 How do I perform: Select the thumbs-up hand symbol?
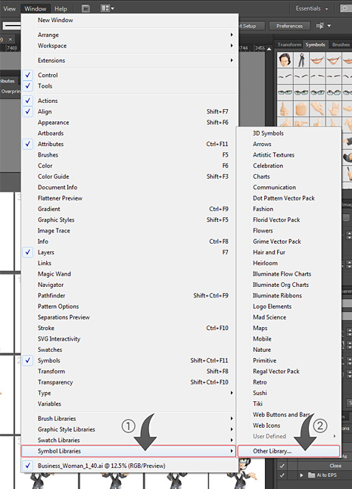pos(285,109)
